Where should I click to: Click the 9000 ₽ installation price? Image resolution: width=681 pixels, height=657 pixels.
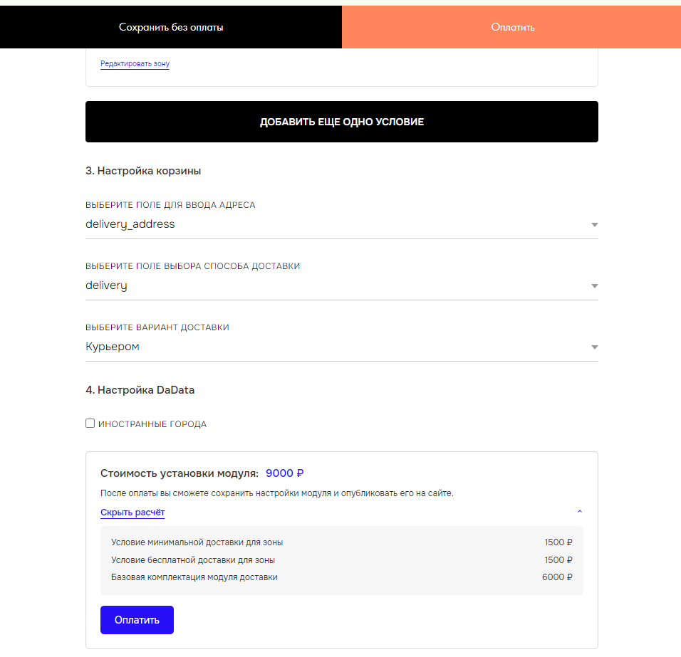(x=285, y=473)
